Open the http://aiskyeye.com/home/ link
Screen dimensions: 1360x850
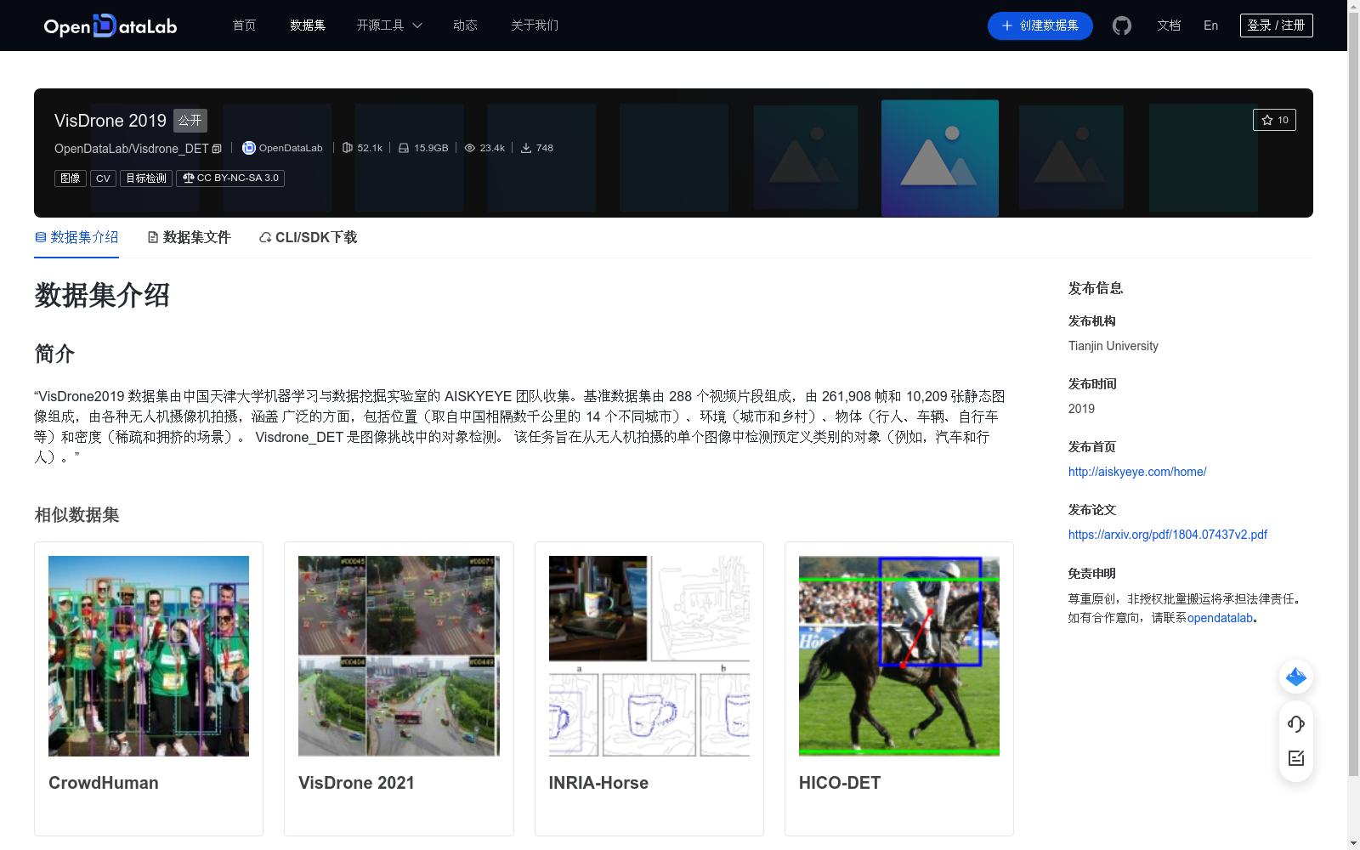pyautogui.click(x=1137, y=472)
